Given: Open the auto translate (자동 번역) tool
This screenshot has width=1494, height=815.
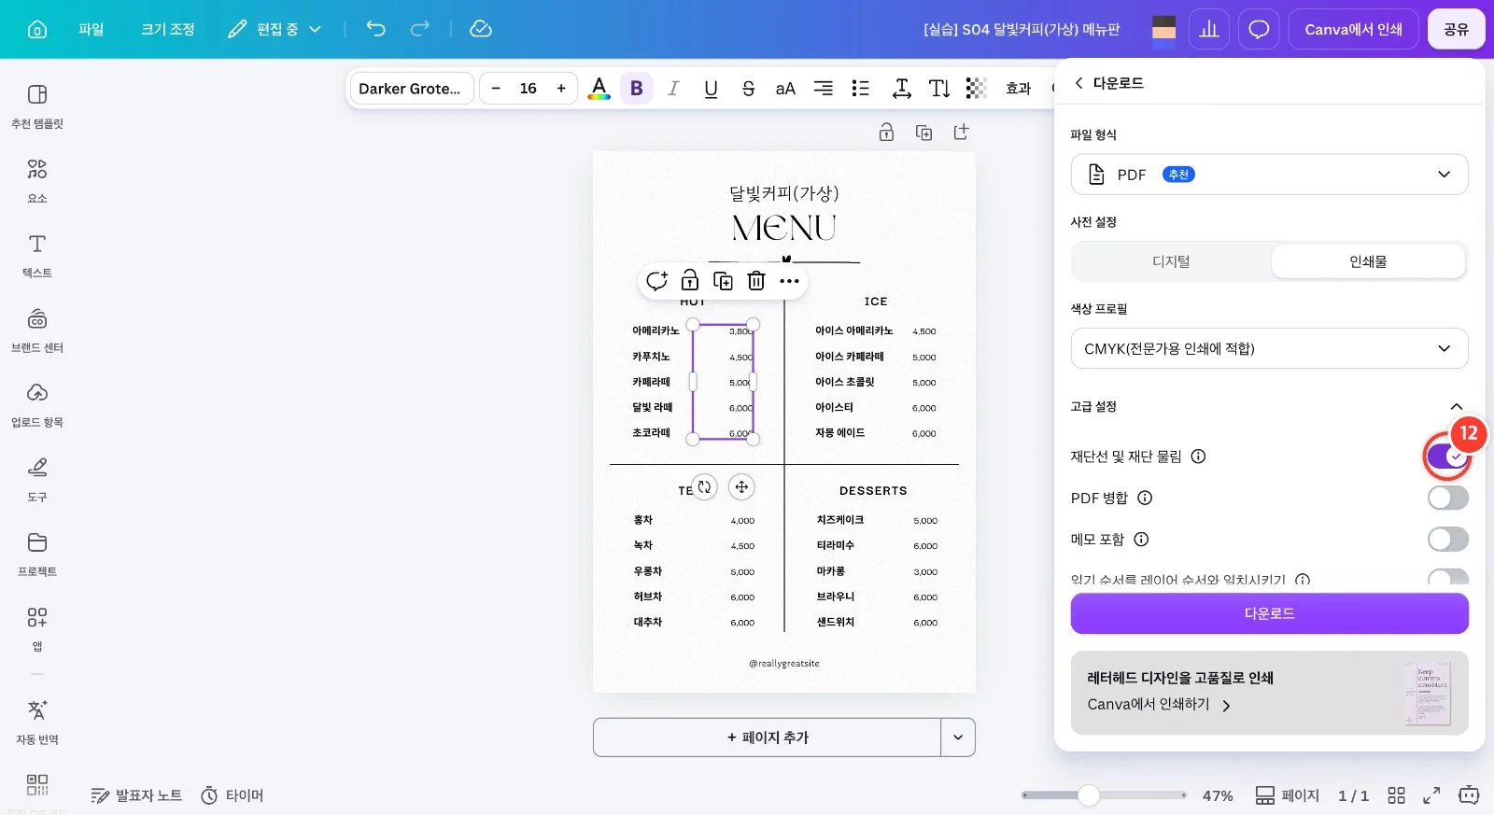Looking at the screenshot, I should (37, 722).
